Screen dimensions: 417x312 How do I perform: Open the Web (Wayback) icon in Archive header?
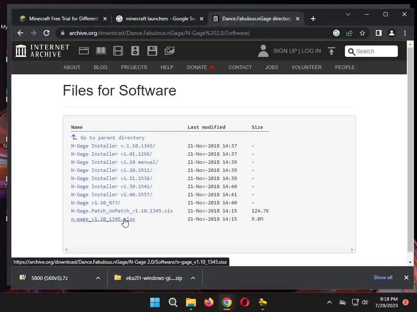point(84,51)
